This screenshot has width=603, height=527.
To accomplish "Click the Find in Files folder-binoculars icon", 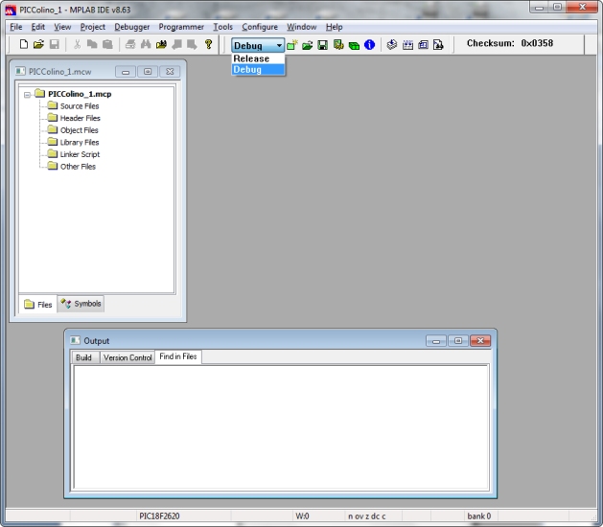I will pos(161,44).
